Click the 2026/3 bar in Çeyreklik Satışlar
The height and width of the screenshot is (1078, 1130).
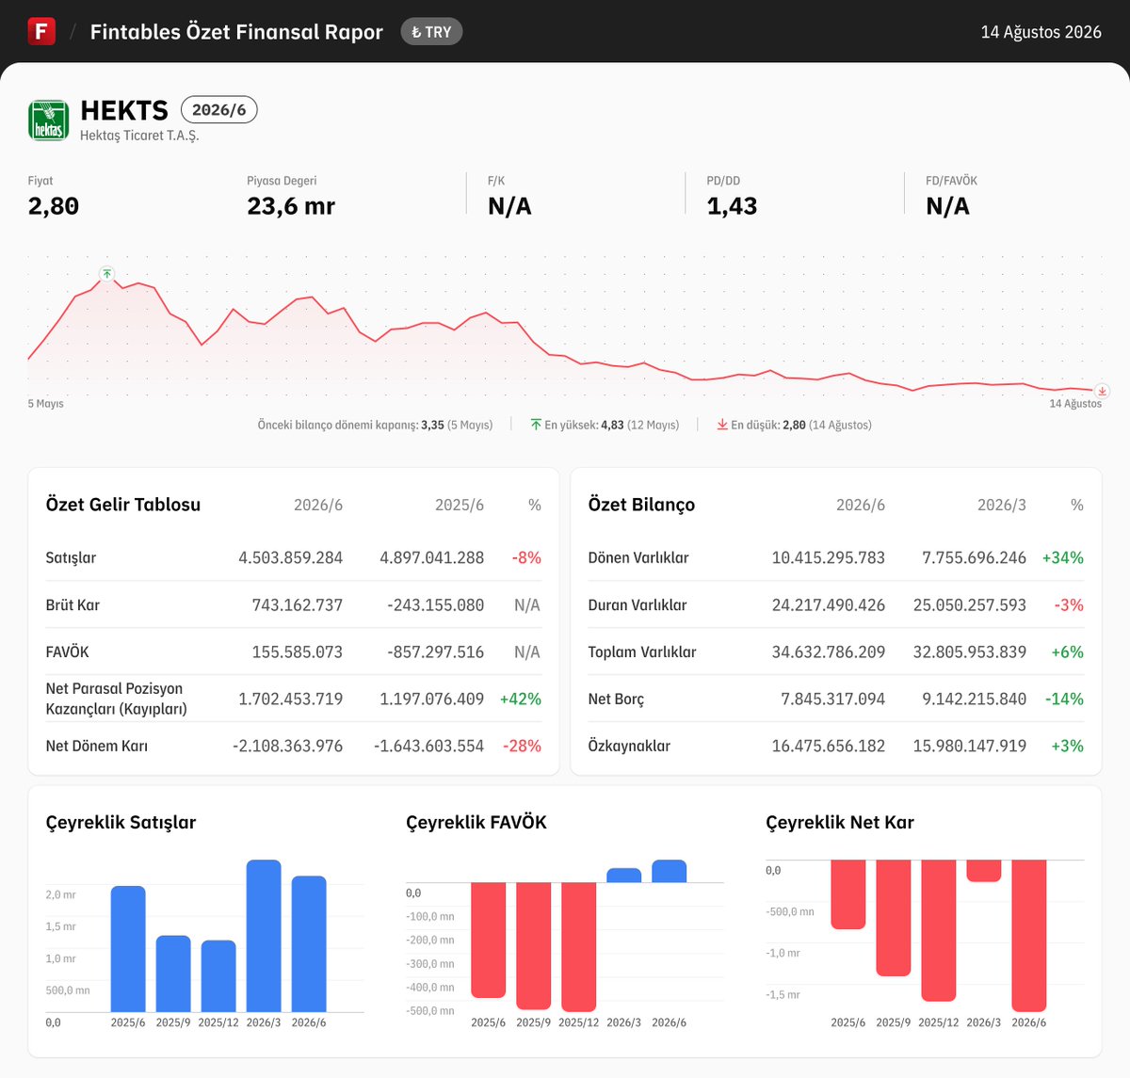[264, 936]
